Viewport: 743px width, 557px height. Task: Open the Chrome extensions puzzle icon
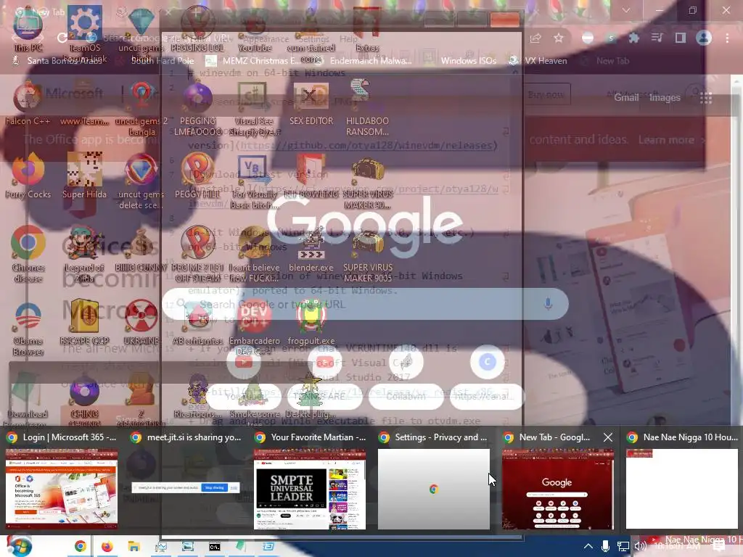pyautogui.click(x=633, y=38)
